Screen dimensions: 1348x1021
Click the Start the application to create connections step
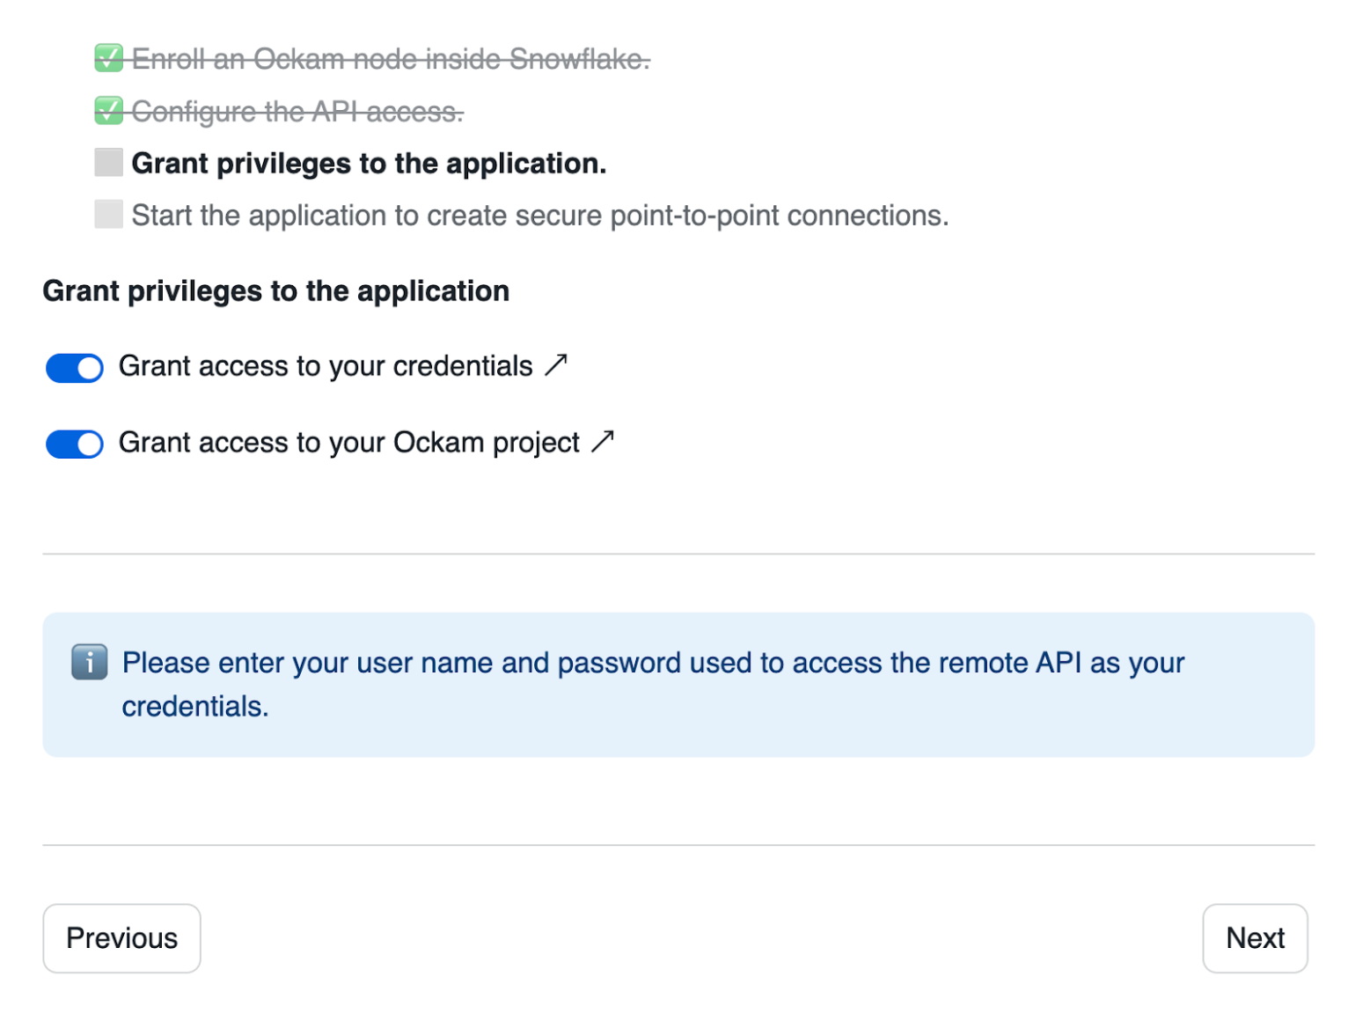[539, 216]
